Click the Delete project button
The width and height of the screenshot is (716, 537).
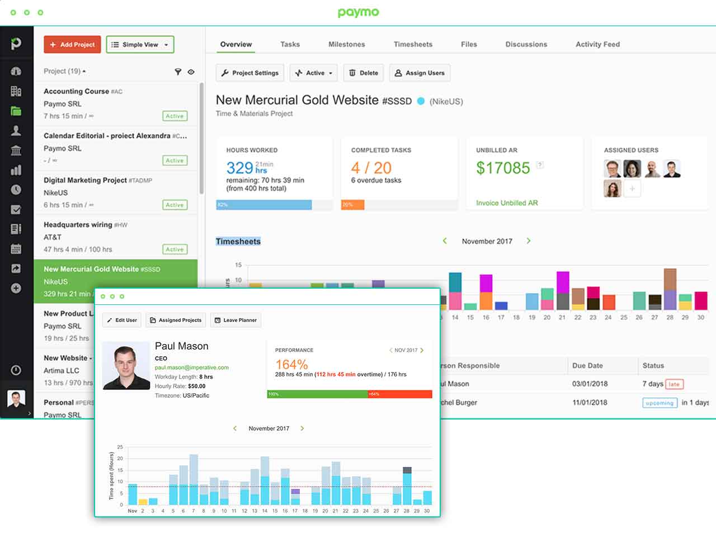tap(363, 73)
